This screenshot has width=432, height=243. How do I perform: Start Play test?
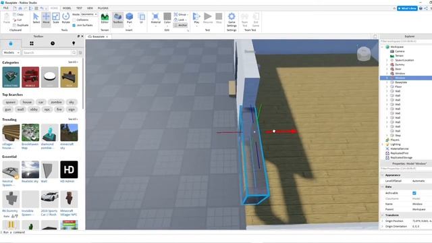(196, 18)
